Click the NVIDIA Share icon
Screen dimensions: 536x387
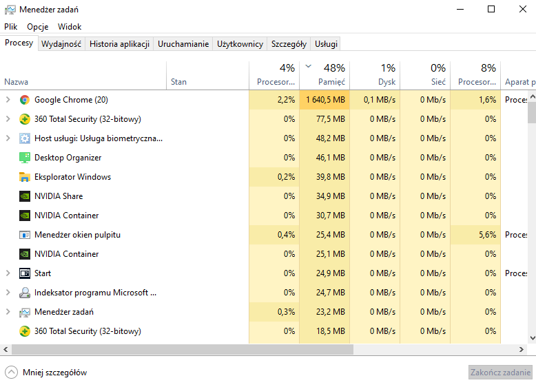coord(25,196)
